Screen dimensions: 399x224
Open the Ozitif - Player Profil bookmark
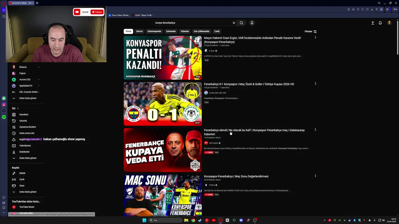point(142,15)
